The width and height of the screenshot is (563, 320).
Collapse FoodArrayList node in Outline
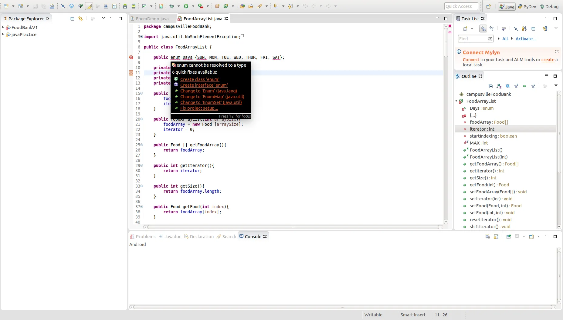point(456,101)
